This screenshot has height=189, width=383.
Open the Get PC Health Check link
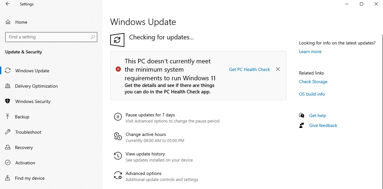[249, 69]
